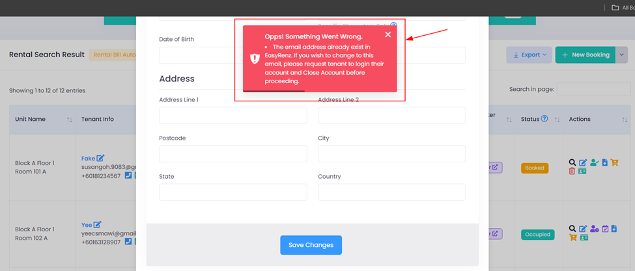Click the purple calendar-check icon in Occupied row

tap(605, 229)
